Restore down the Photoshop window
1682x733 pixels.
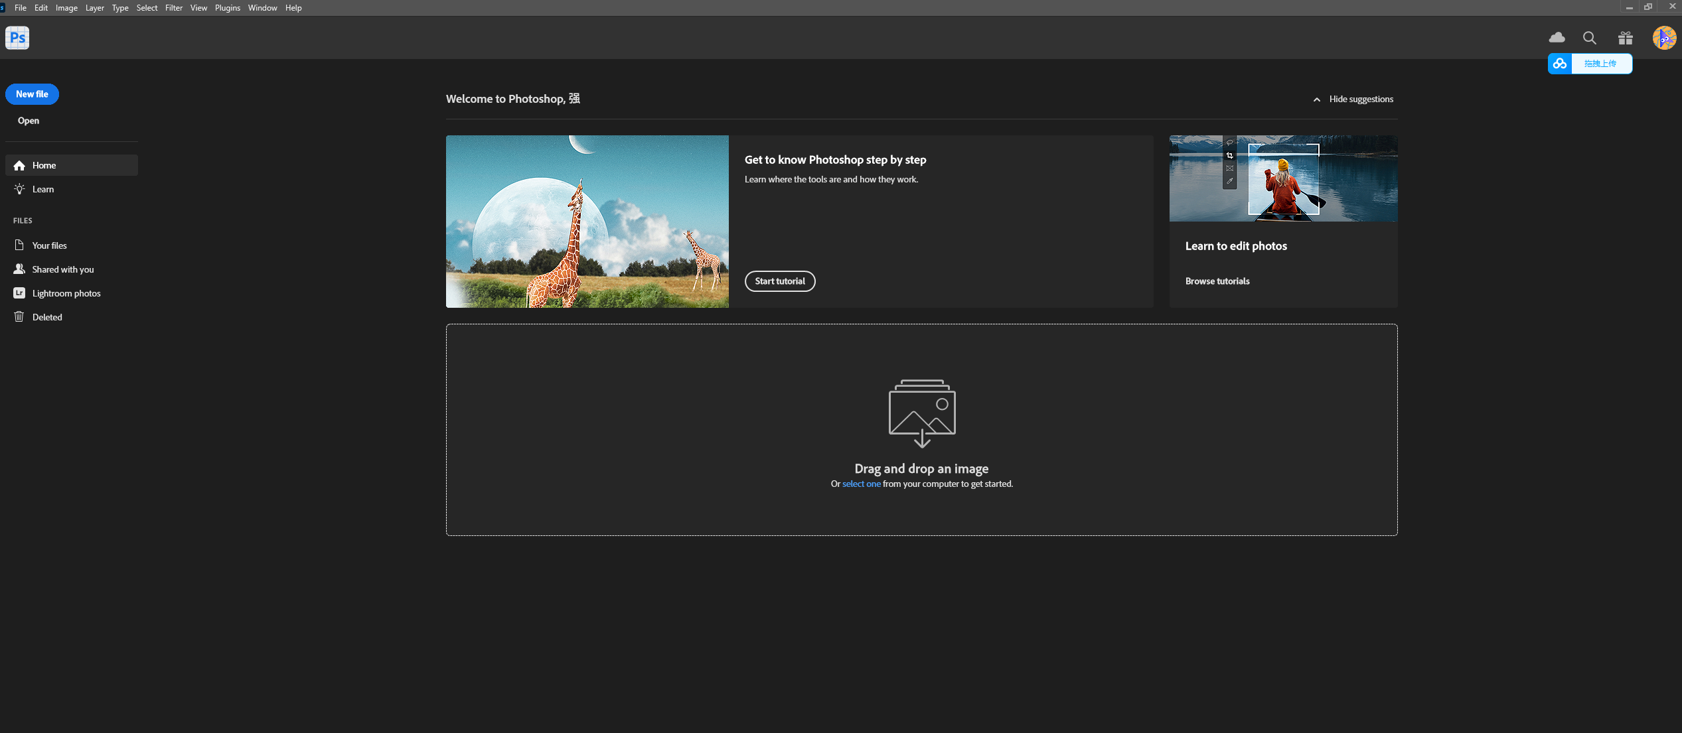[x=1648, y=7]
